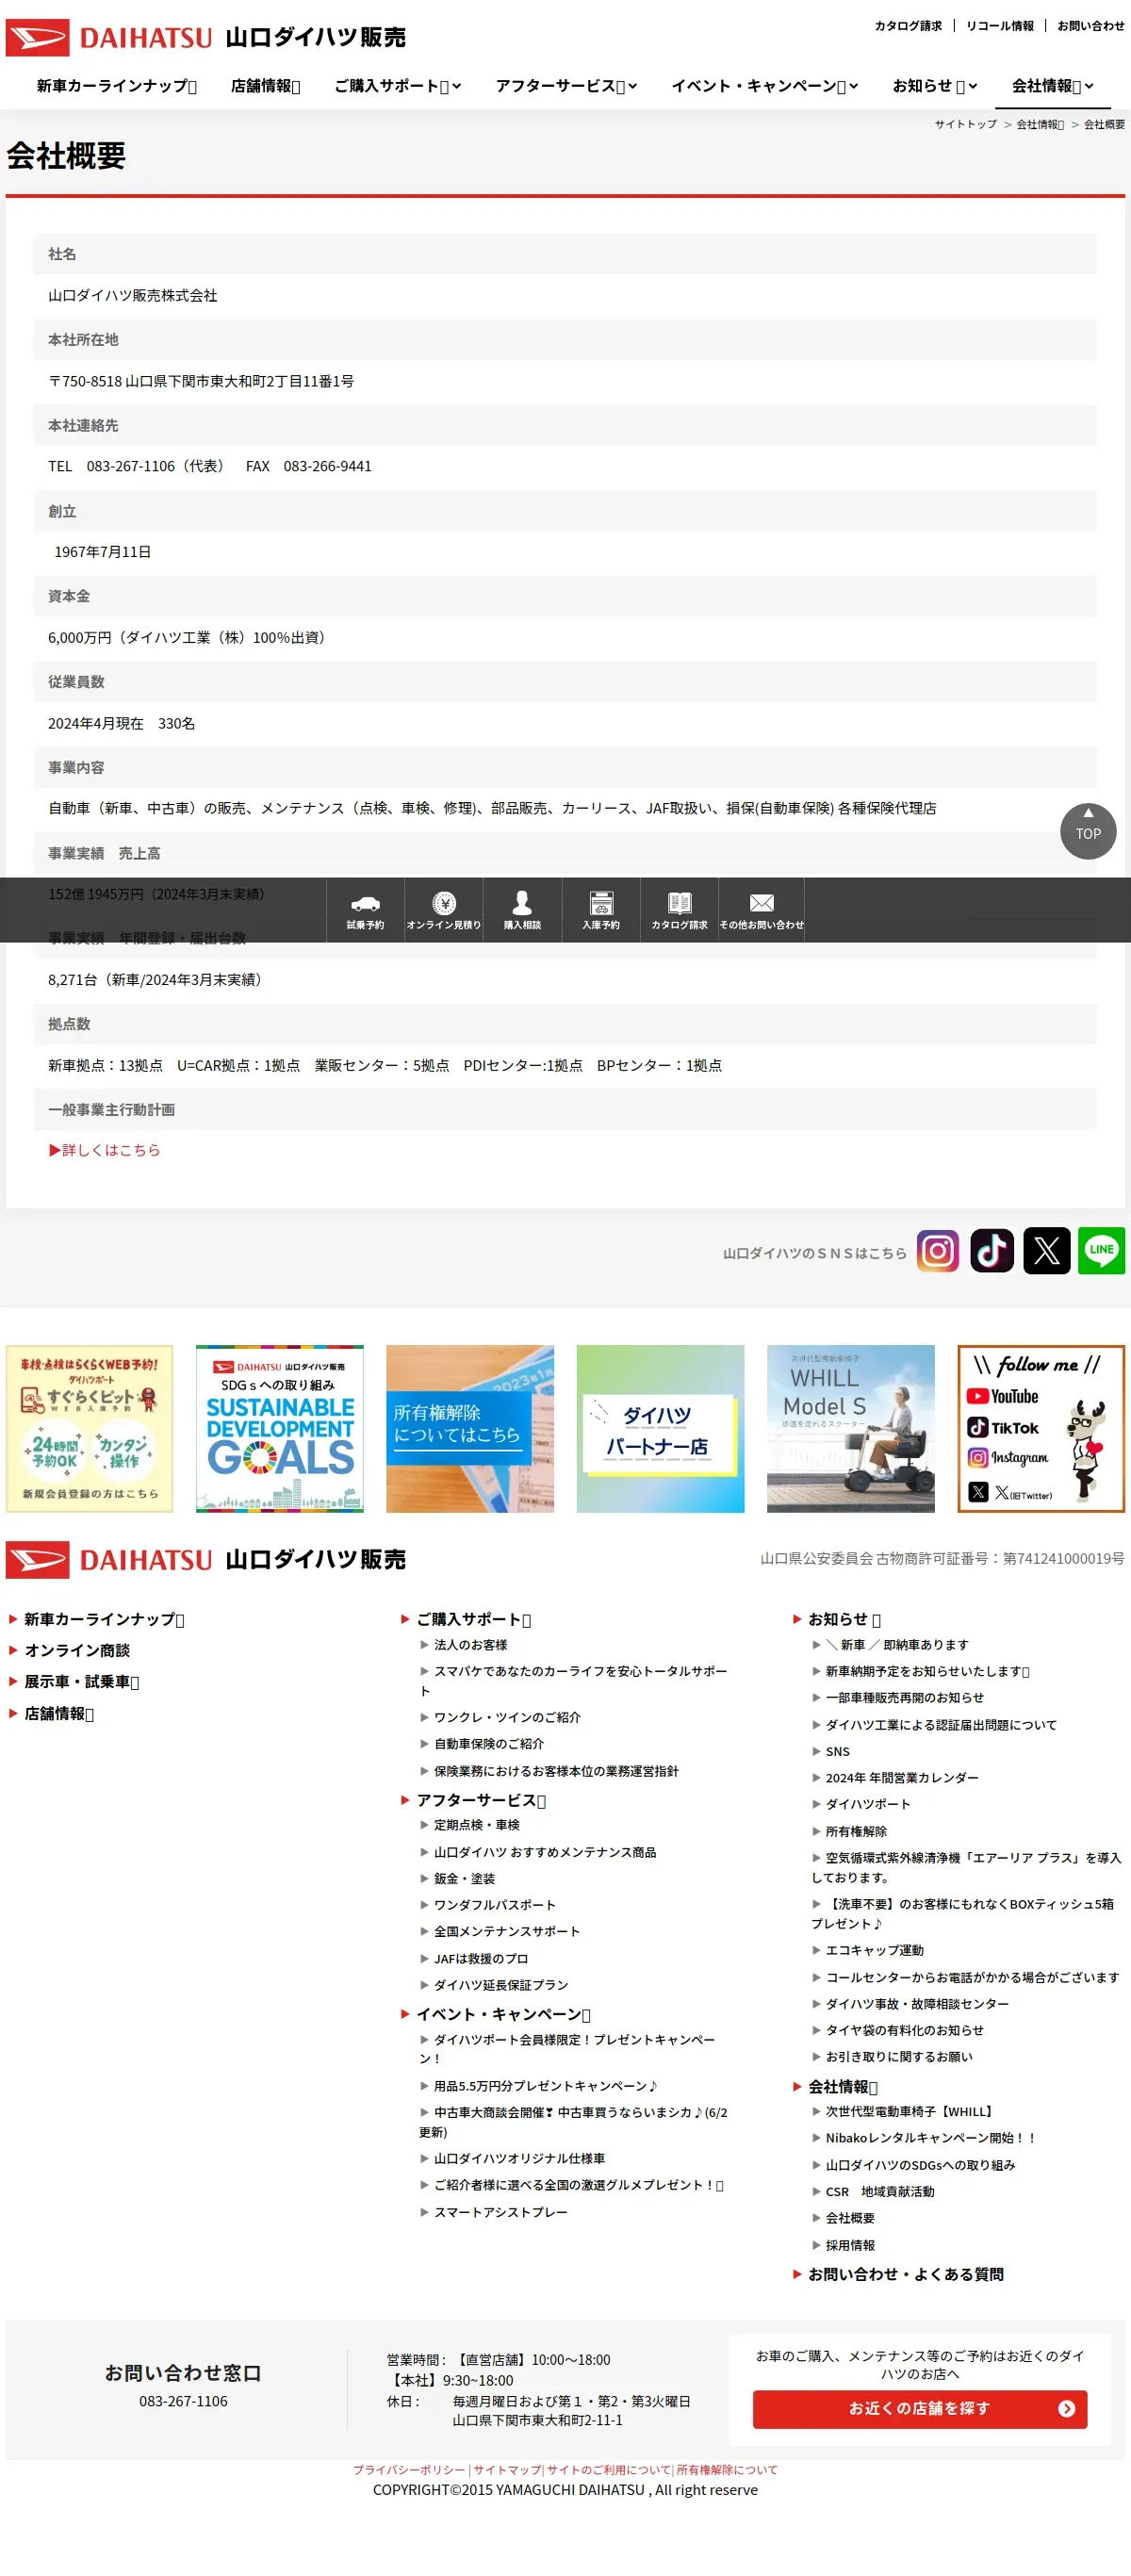Image resolution: width=1131 pixels, height=2576 pixels.
Task: Click 会社情報 in the breadcrumb
Action: click(1040, 125)
